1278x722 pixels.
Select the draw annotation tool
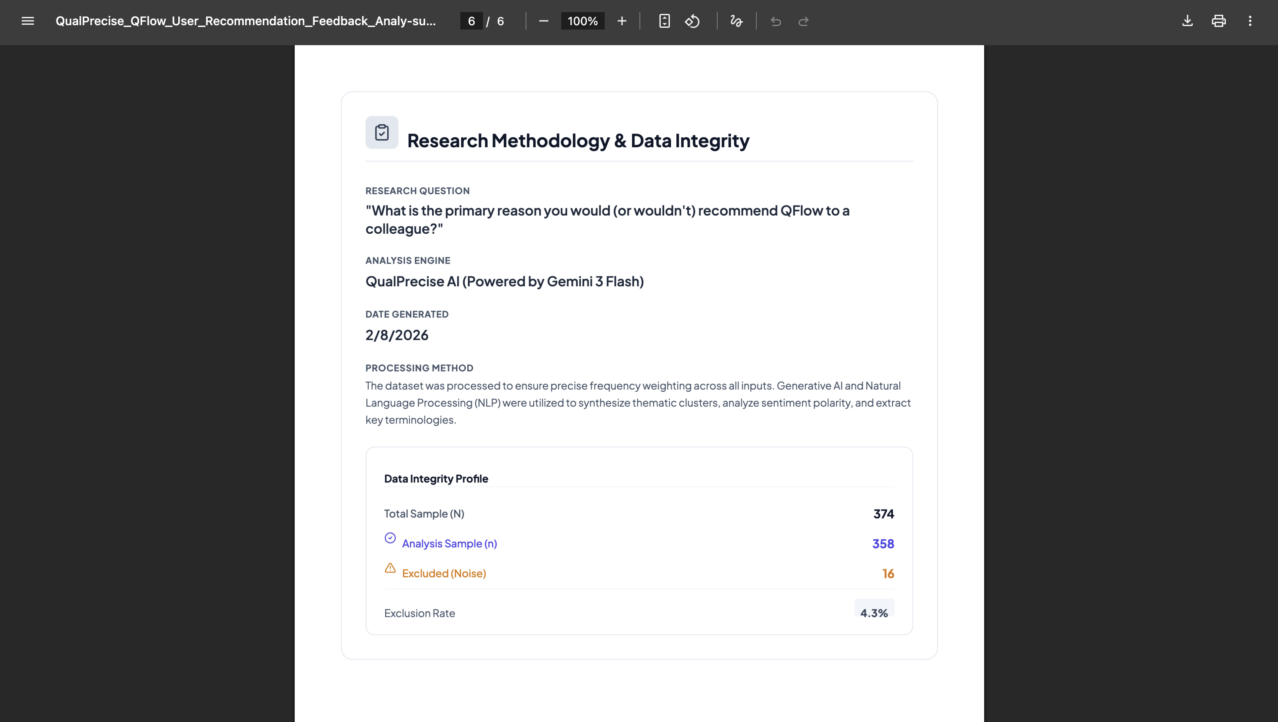(x=736, y=21)
